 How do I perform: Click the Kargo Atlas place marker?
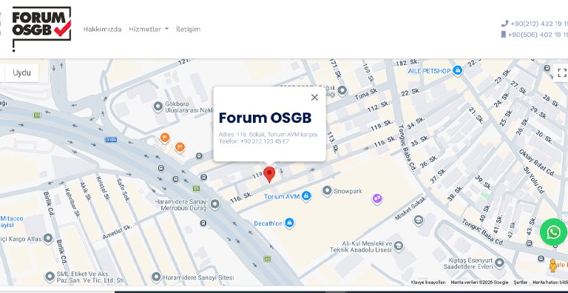[48, 238]
